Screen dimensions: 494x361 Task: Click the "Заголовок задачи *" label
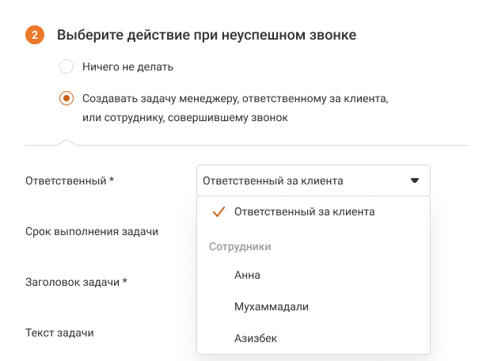pos(76,282)
